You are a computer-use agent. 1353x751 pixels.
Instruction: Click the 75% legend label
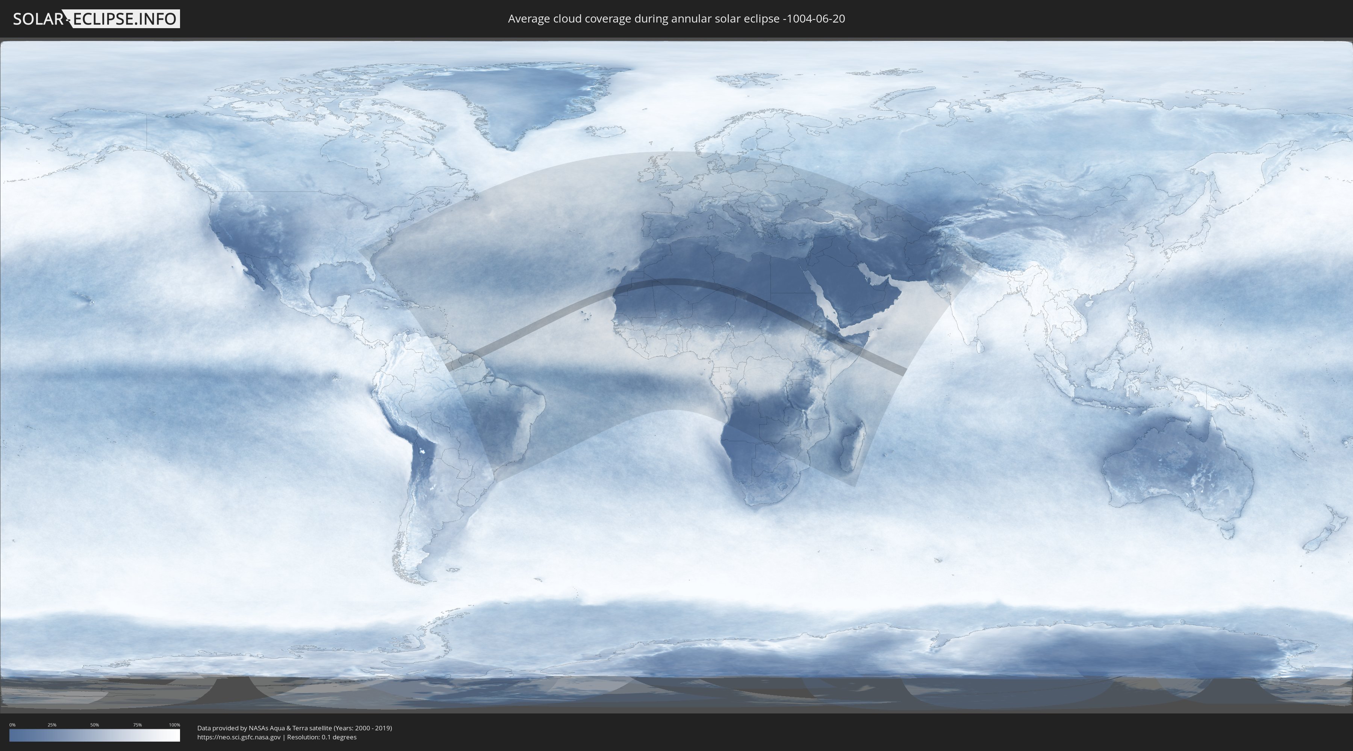(137, 725)
